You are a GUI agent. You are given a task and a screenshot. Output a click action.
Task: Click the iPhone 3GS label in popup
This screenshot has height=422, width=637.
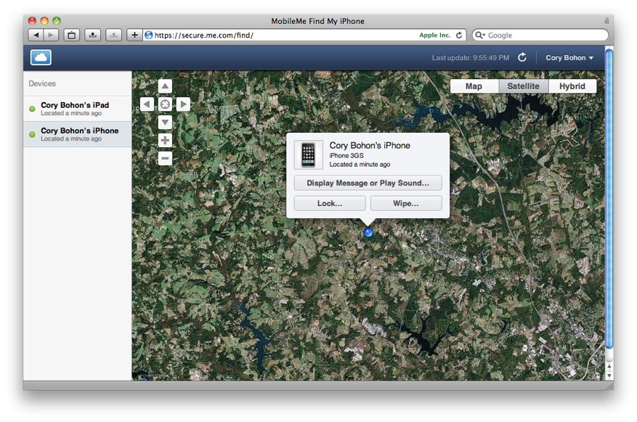click(346, 156)
